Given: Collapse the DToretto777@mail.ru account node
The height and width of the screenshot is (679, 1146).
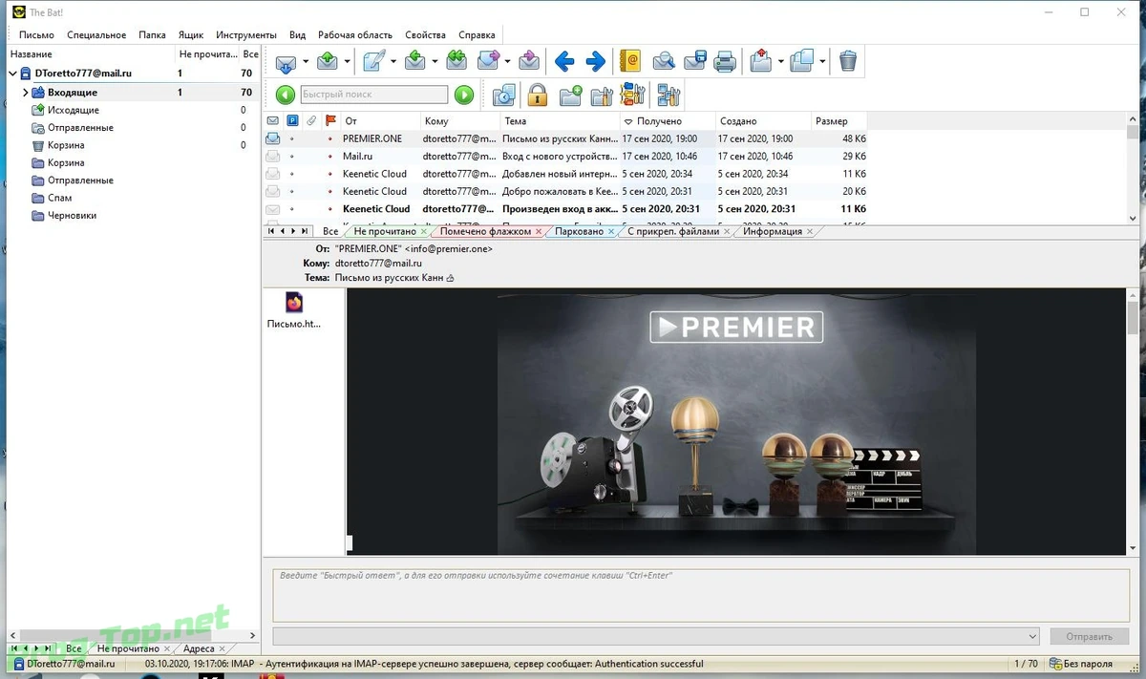Looking at the screenshot, I should point(13,74).
